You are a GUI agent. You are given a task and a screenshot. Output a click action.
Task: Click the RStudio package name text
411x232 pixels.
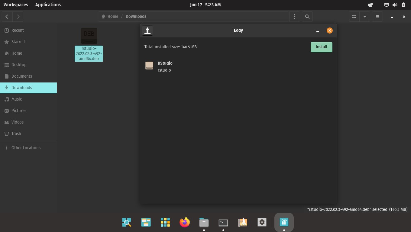click(x=165, y=63)
